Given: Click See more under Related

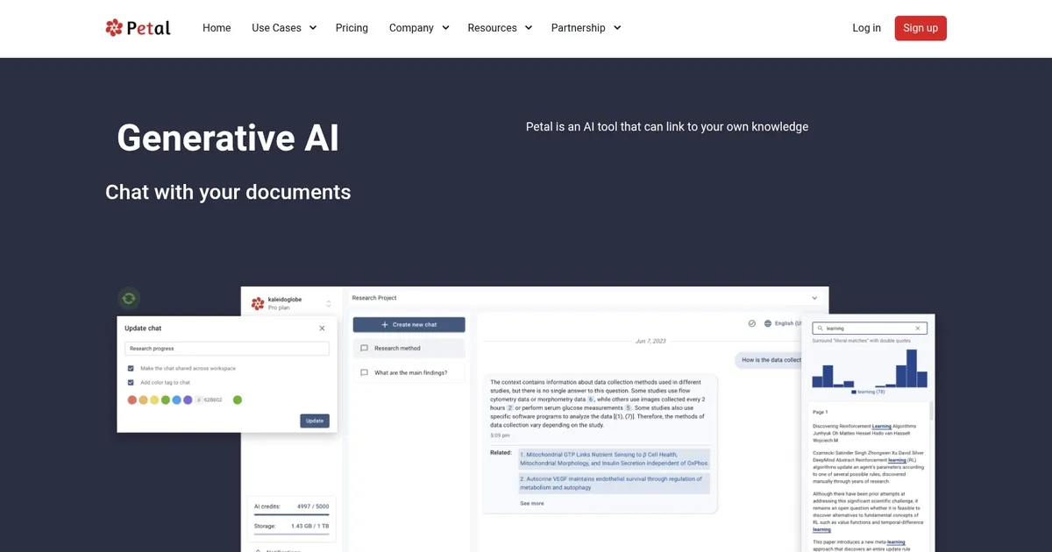Looking at the screenshot, I should coord(532,503).
